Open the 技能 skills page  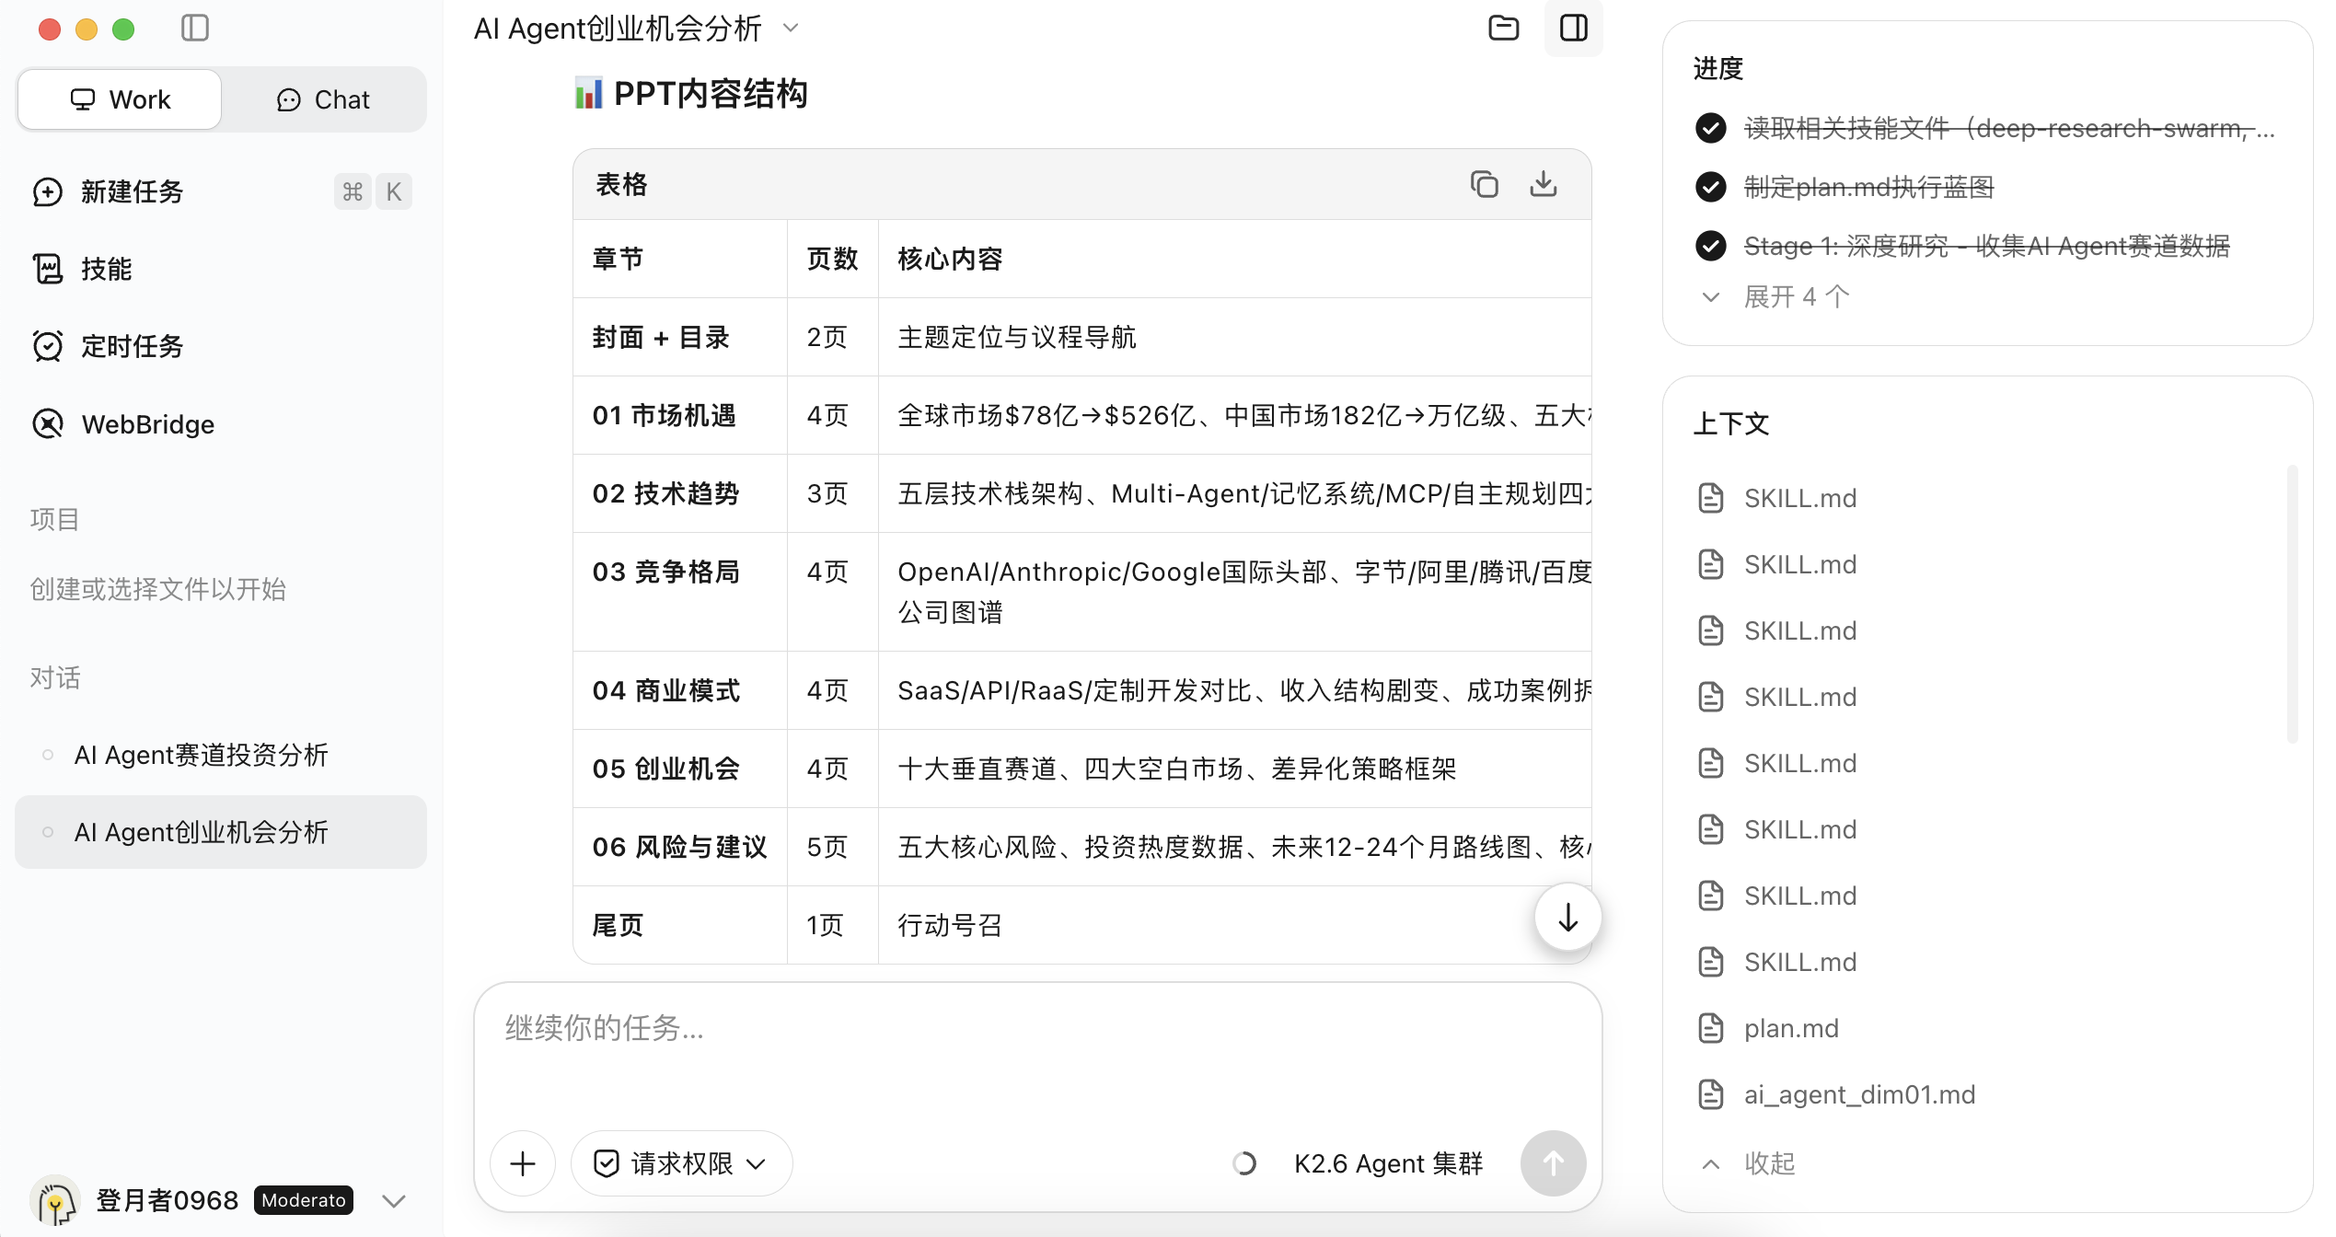[x=221, y=269]
